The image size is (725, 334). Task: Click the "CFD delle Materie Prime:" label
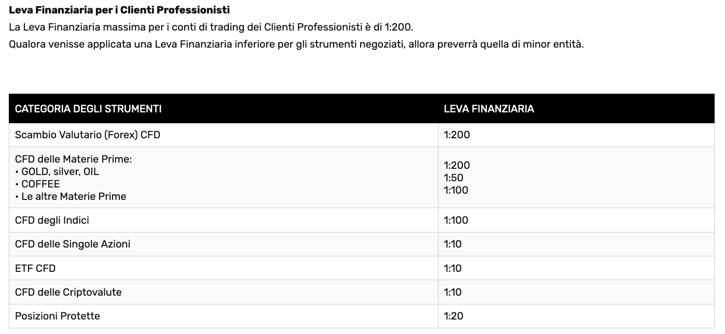74,159
